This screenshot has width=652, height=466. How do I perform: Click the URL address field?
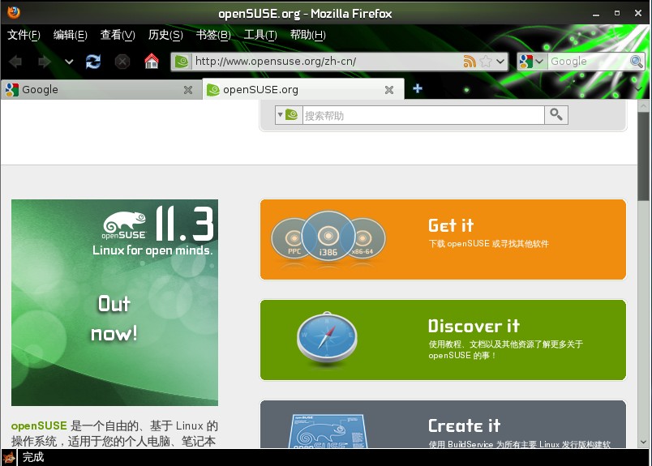click(x=326, y=62)
